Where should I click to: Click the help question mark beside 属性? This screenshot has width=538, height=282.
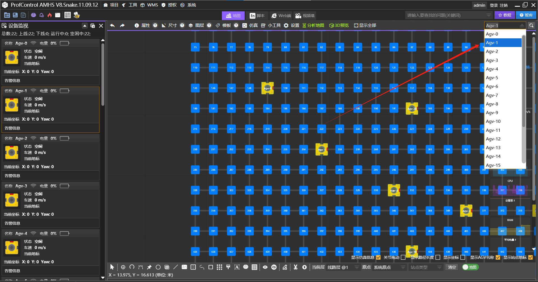[155, 25]
